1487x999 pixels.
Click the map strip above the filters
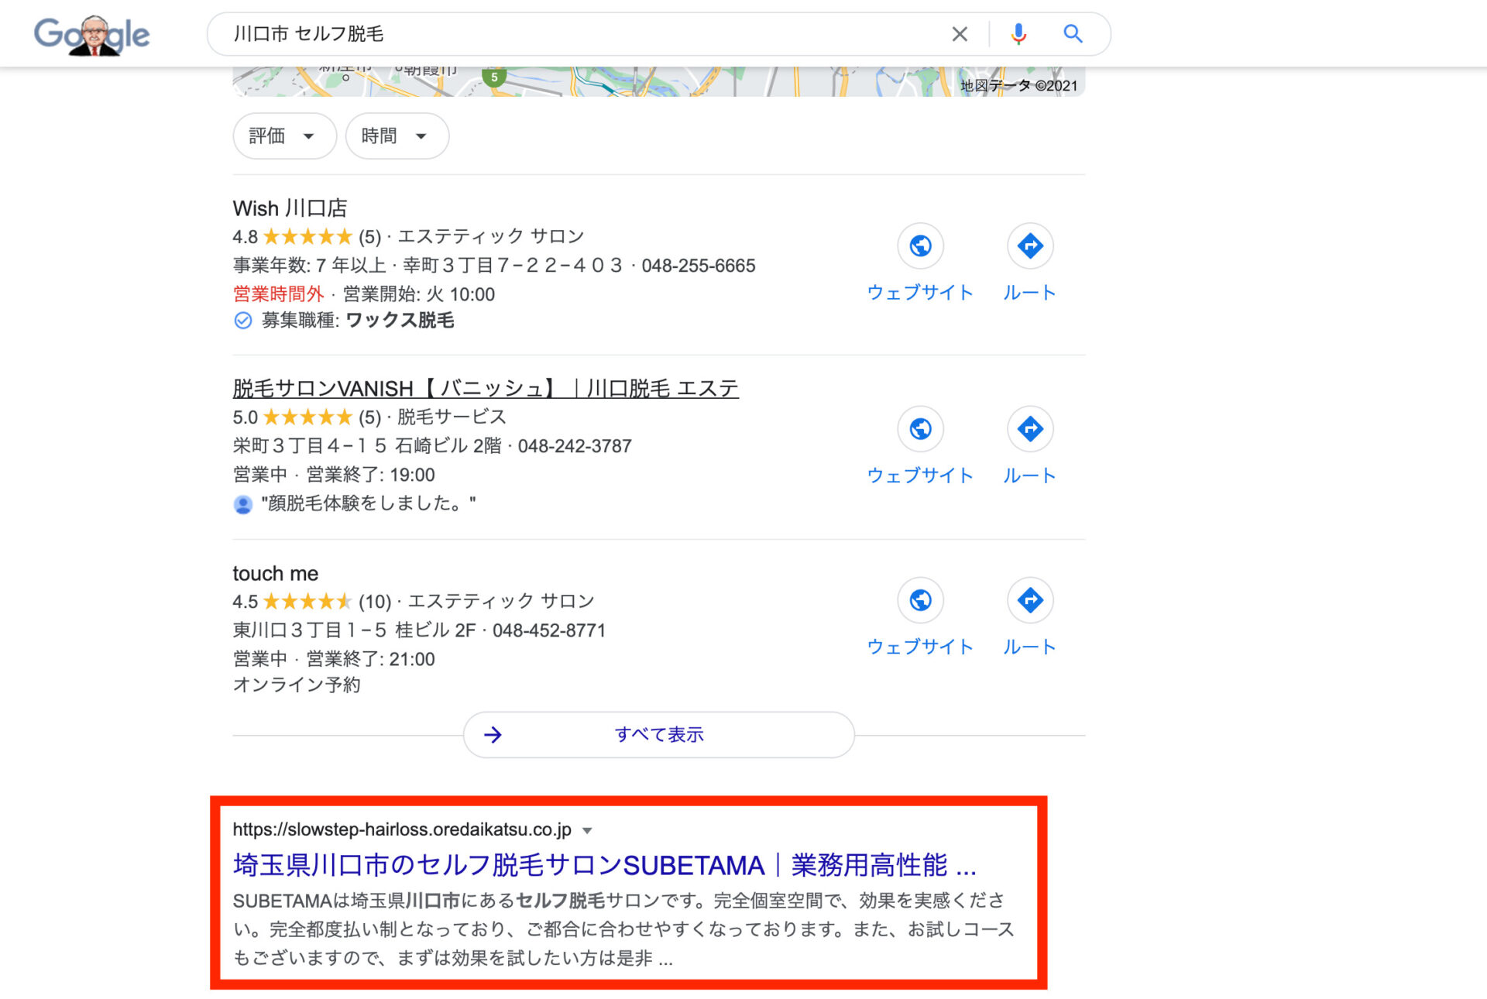(658, 81)
